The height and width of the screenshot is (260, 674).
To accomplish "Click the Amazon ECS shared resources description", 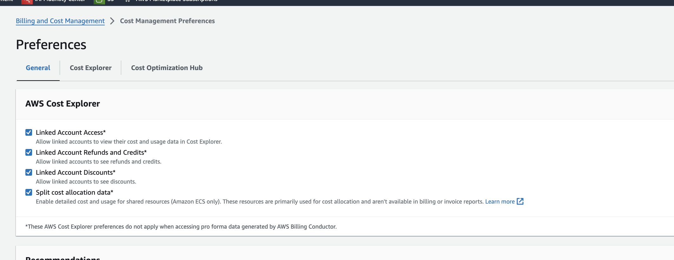I will pyautogui.click(x=260, y=202).
